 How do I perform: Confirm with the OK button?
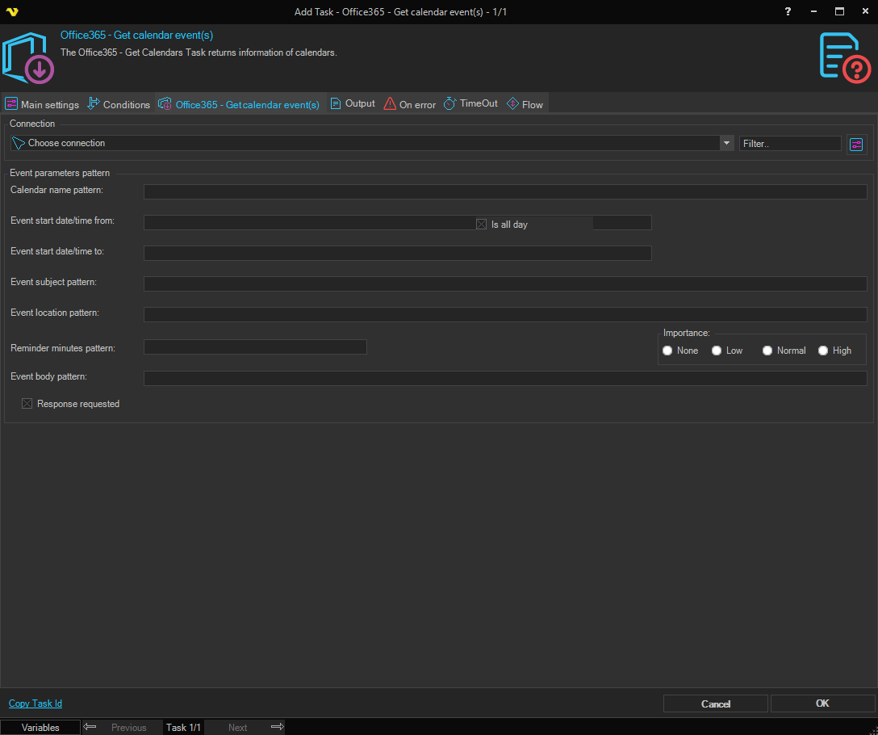pos(822,703)
